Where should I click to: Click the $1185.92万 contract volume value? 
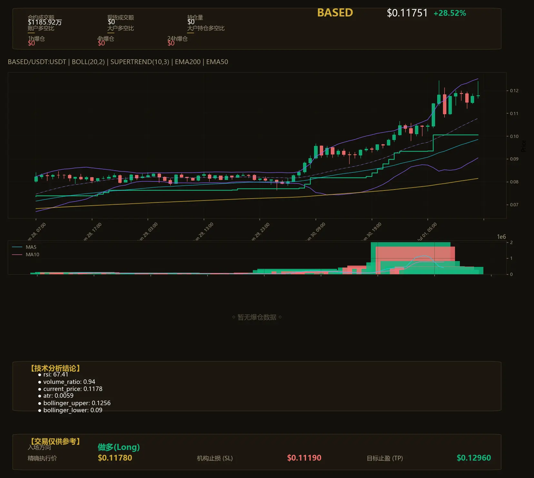coord(45,22)
